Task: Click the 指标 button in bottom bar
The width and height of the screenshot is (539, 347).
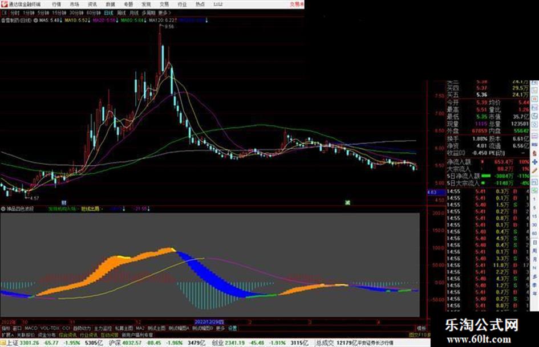Action: click(x=6, y=328)
